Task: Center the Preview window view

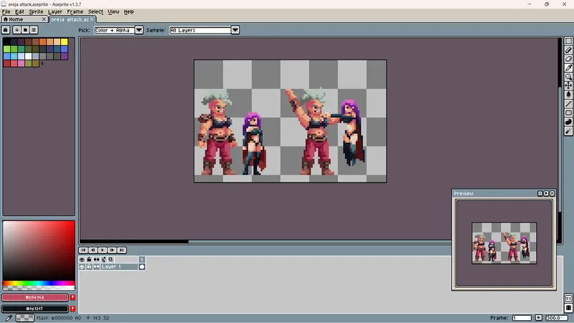Action: (540, 193)
